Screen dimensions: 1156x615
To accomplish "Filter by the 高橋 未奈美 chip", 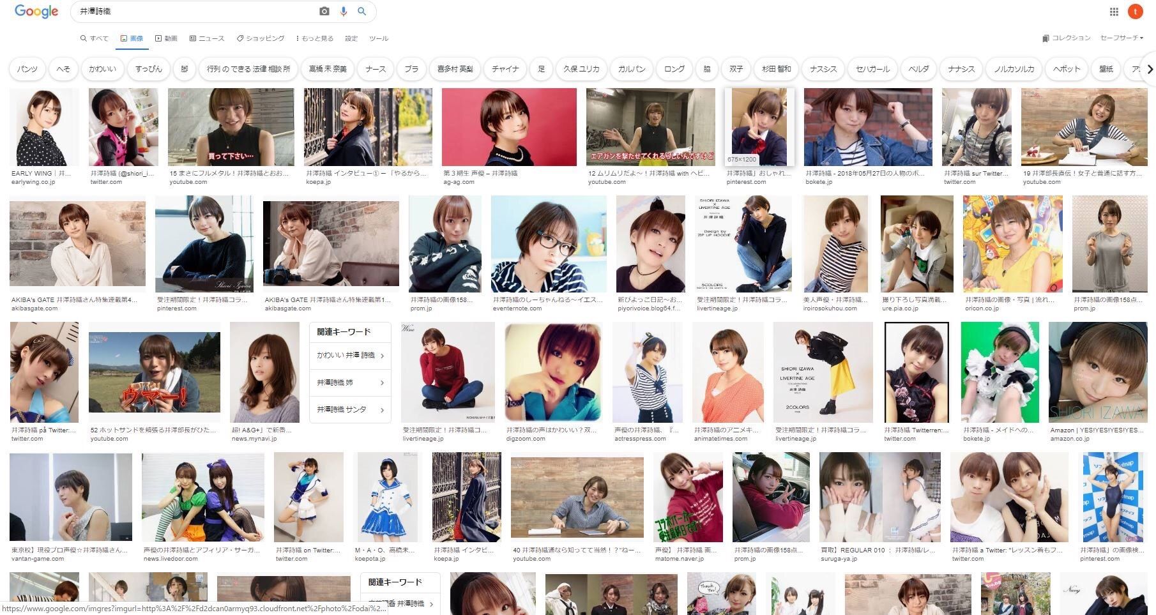I will [x=328, y=69].
